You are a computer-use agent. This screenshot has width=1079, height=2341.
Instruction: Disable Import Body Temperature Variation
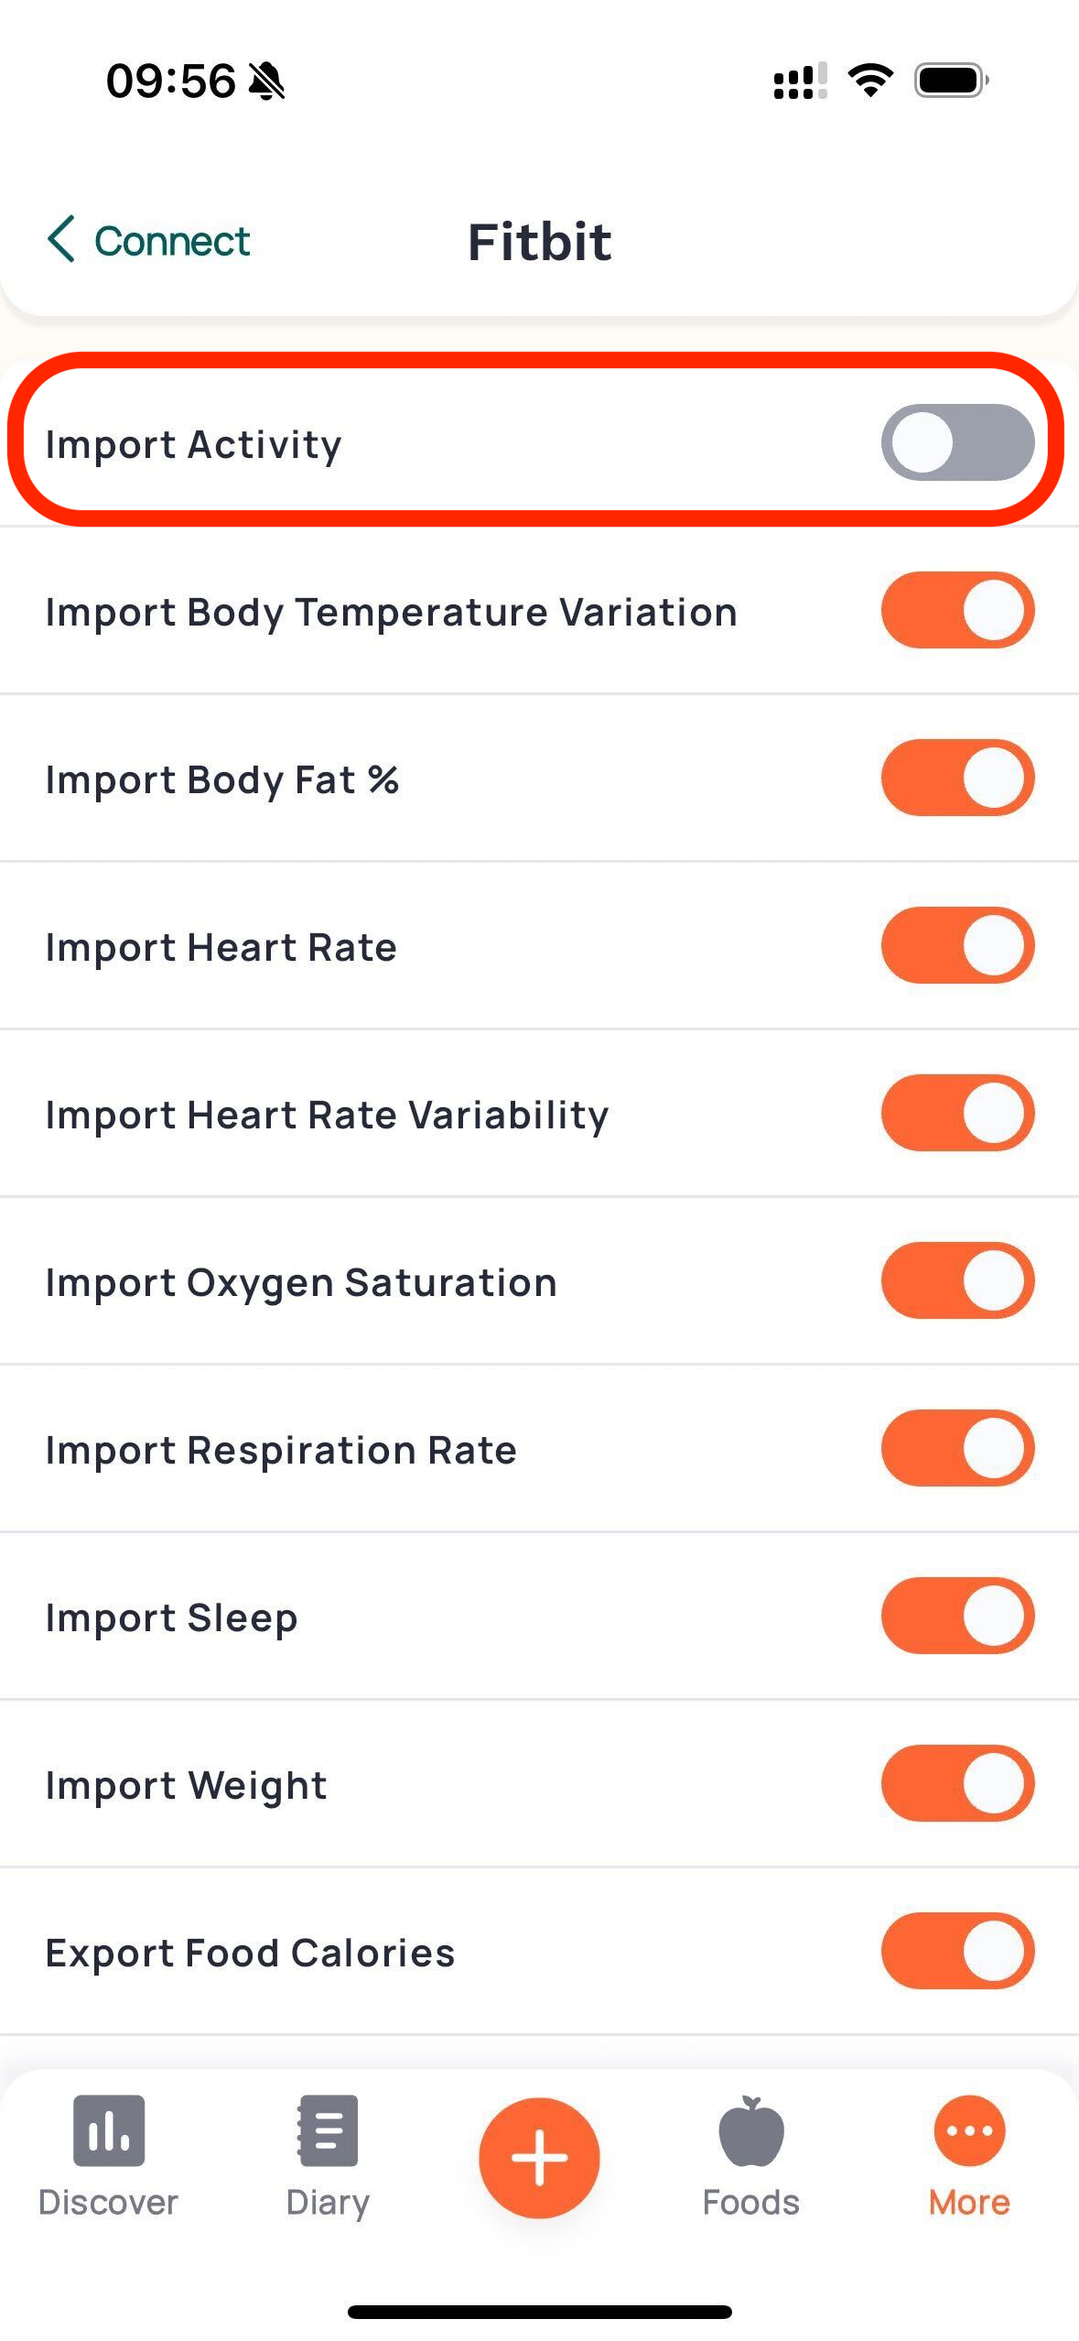957,610
